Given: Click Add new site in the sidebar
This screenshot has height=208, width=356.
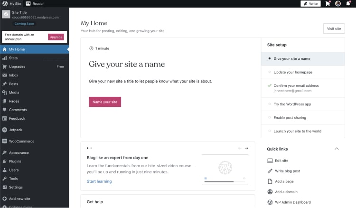Looking at the screenshot, I should pyautogui.click(x=35, y=199).
